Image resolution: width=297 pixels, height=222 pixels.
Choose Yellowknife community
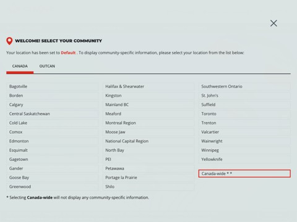[244, 159]
